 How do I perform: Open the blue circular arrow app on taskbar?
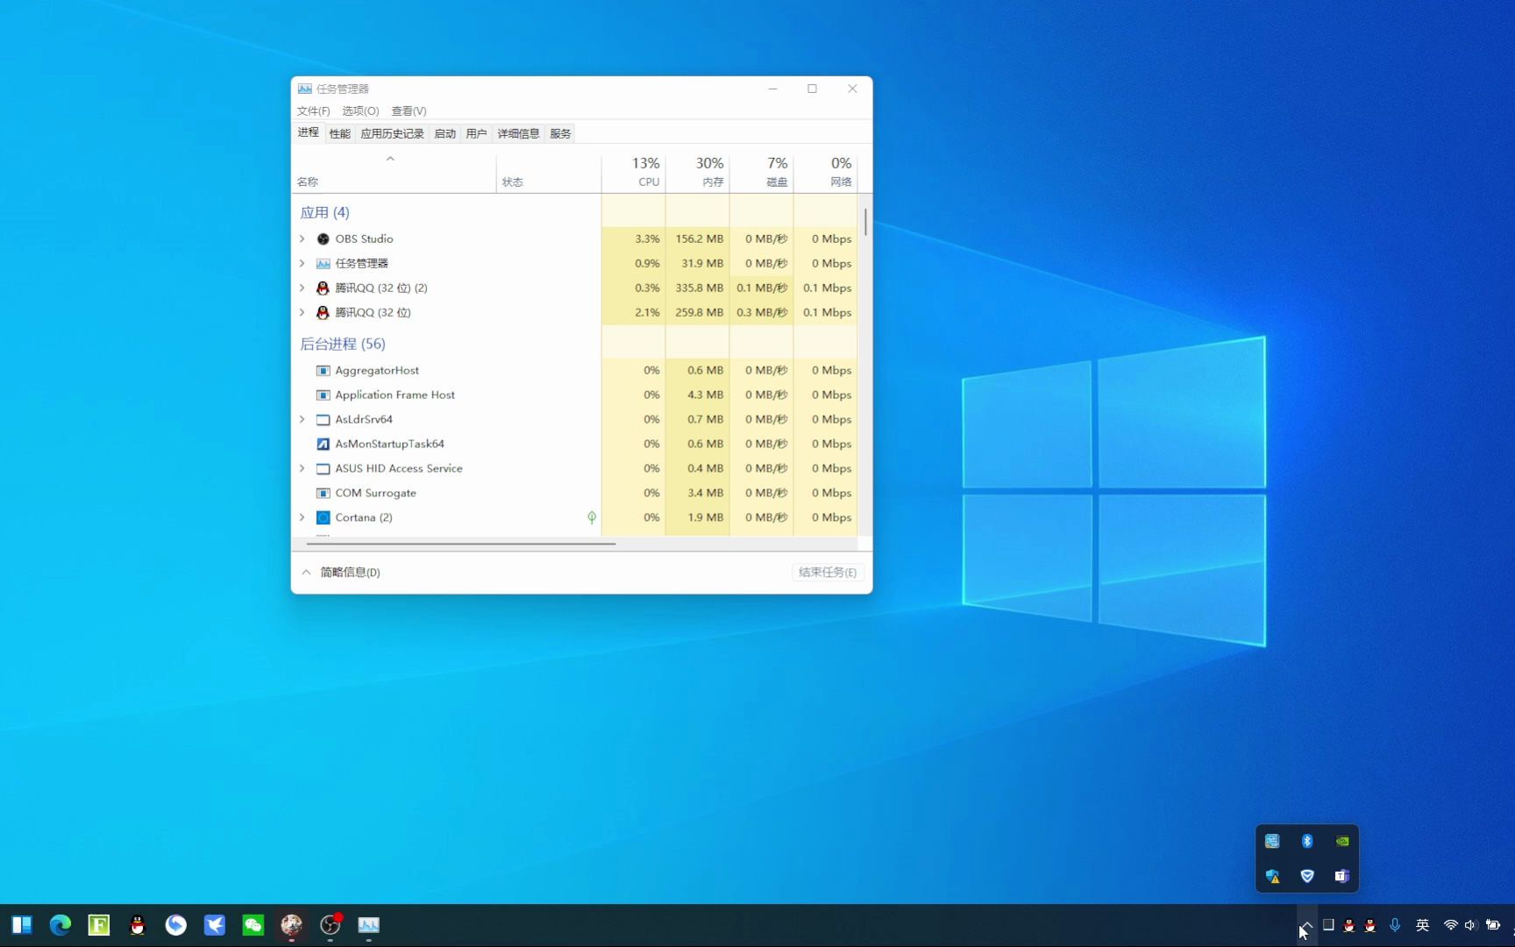[176, 925]
